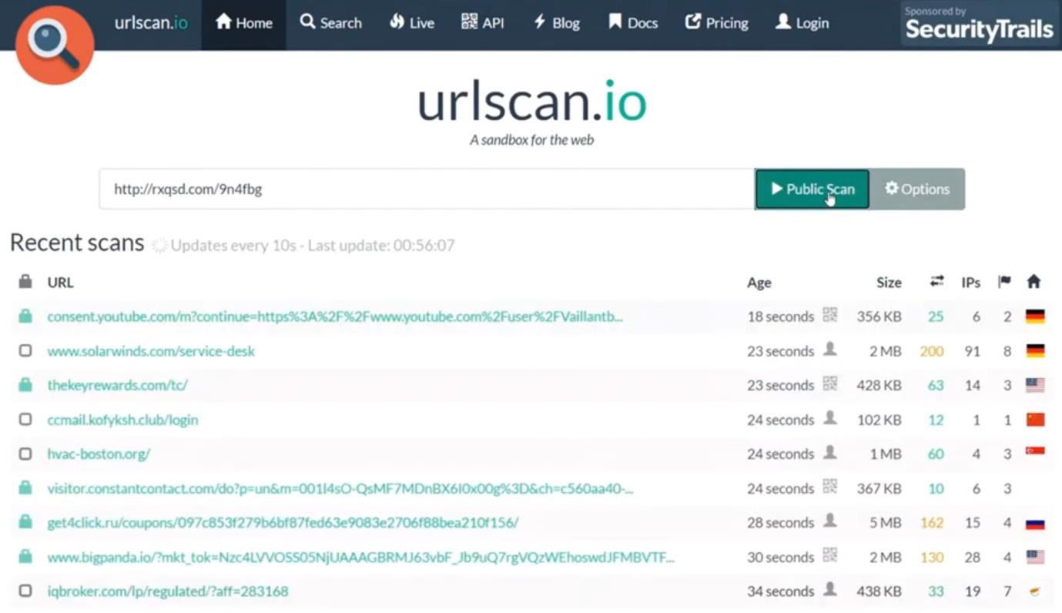Click the insecure icon for ccmail.kofyksh.club row
This screenshot has width=1062, height=613.
click(25, 420)
